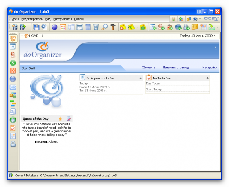
Task: Click the hammer Tools icon in the toolbar
Action: (x=113, y=27)
